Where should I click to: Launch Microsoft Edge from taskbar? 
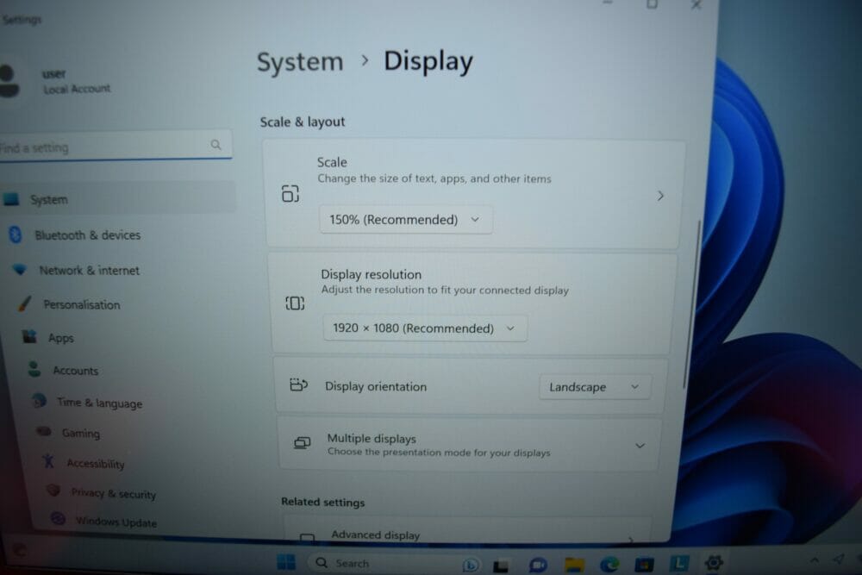coord(609,564)
